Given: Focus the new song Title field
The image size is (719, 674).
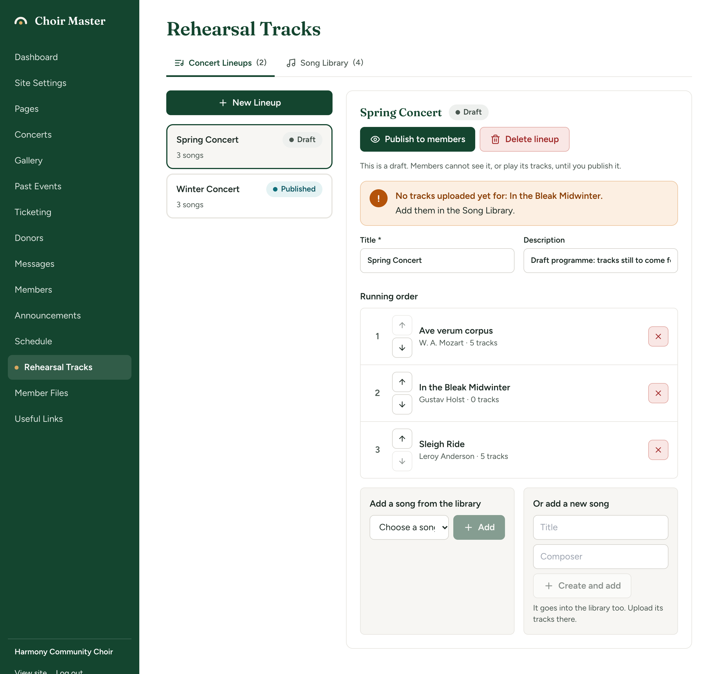Looking at the screenshot, I should click(600, 527).
